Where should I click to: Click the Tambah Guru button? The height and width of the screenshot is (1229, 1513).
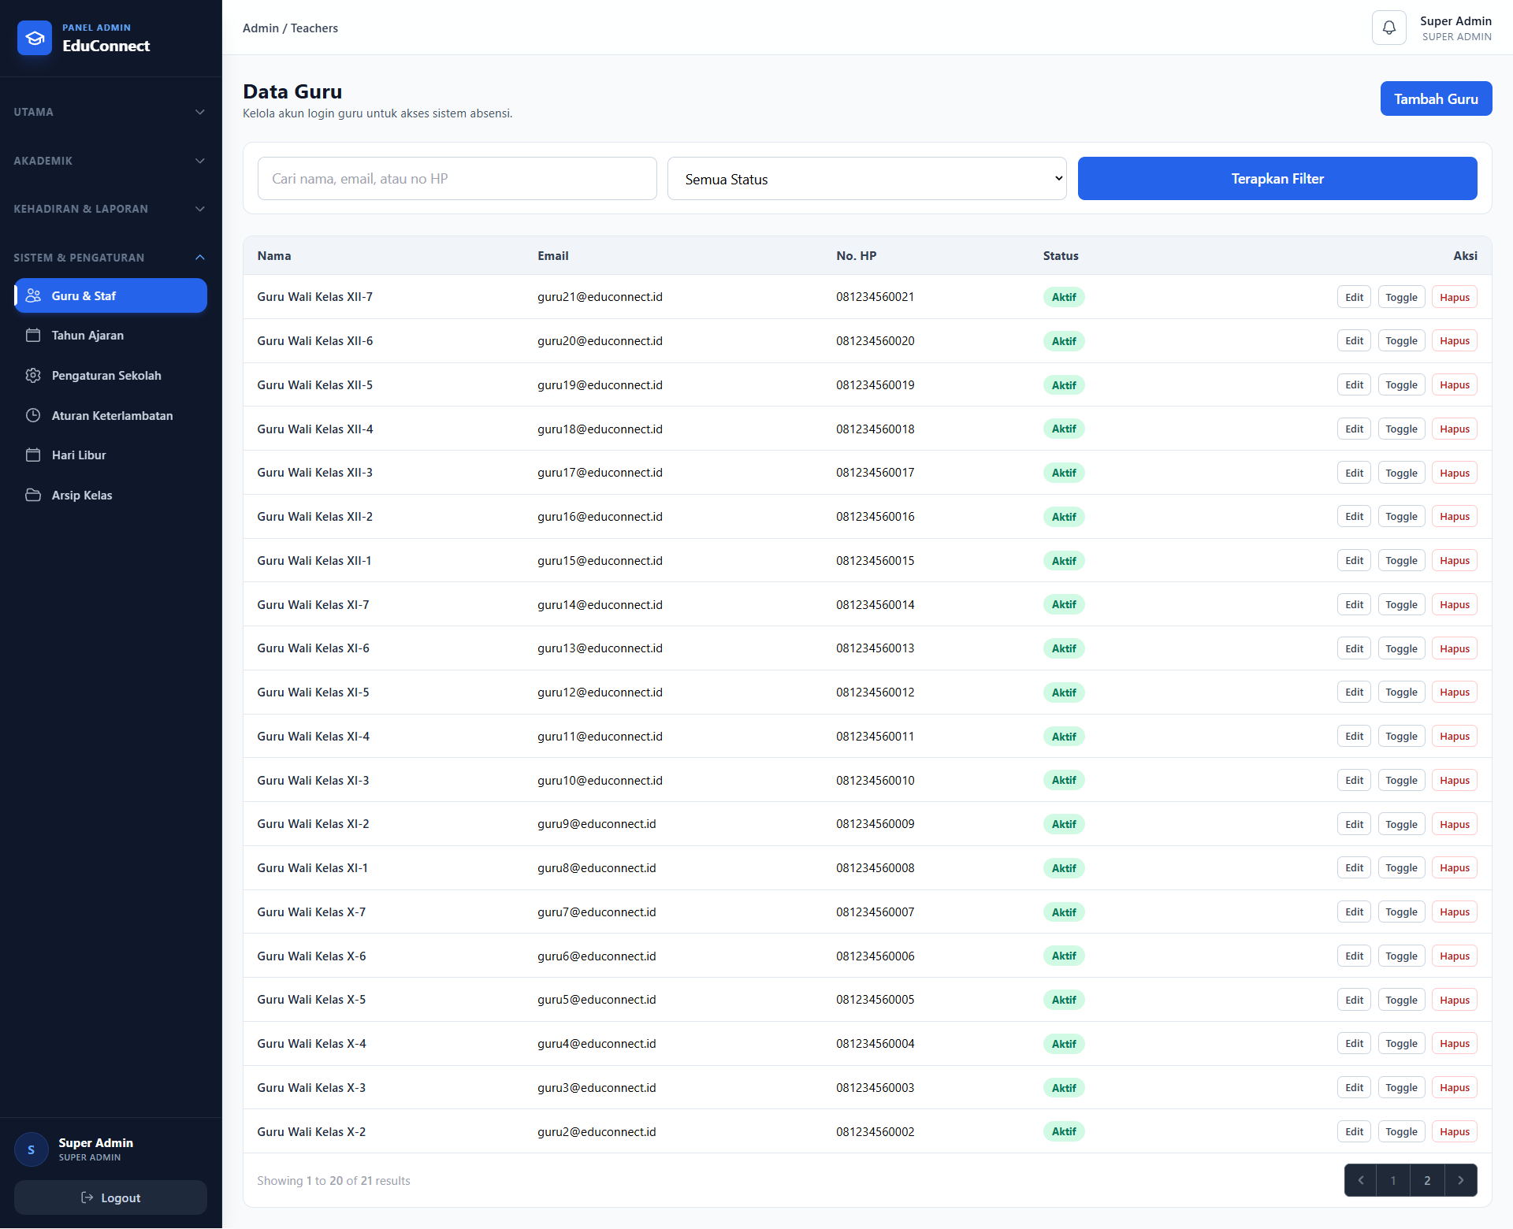tap(1436, 98)
